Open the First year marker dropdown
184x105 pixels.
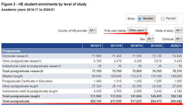pos(137,30)
